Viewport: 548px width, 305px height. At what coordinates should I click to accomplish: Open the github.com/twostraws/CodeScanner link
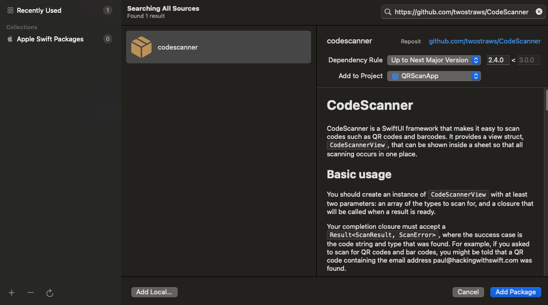click(x=484, y=41)
